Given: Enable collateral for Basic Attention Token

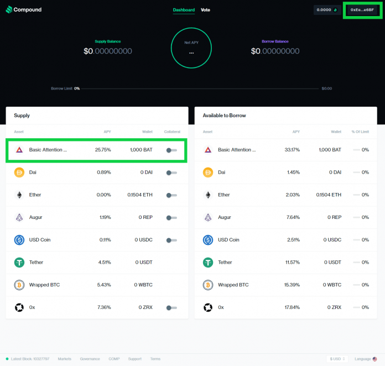Looking at the screenshot, I should click(x=171, y=150).
